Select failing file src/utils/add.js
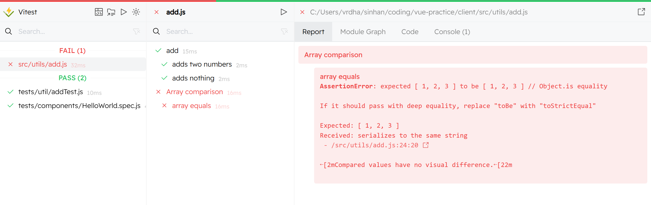 (73, 64)
